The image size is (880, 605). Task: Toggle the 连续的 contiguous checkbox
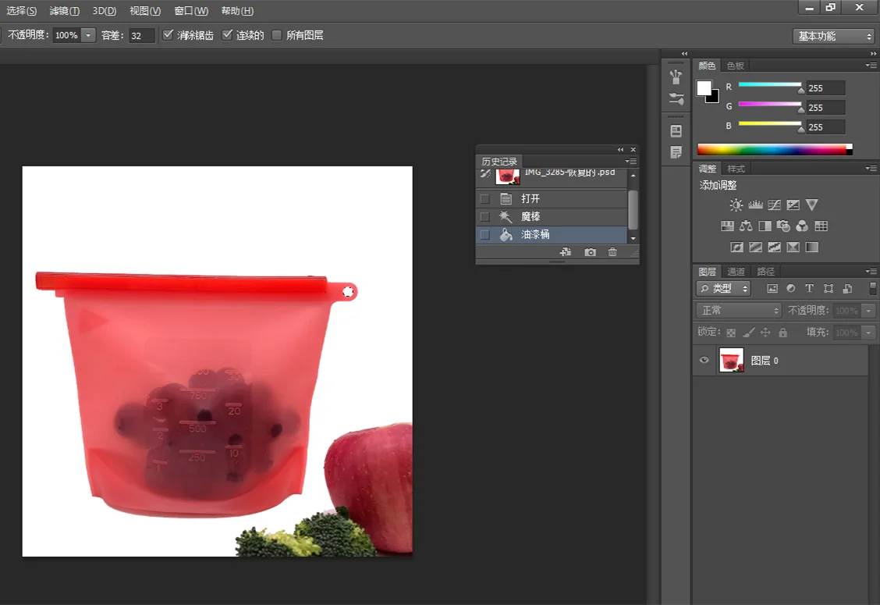(x=228, y=35)
